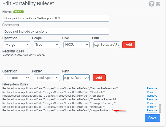Remove the Top Sites rule
Viewport: 166px width, 127px height.
tap(152, 96)
